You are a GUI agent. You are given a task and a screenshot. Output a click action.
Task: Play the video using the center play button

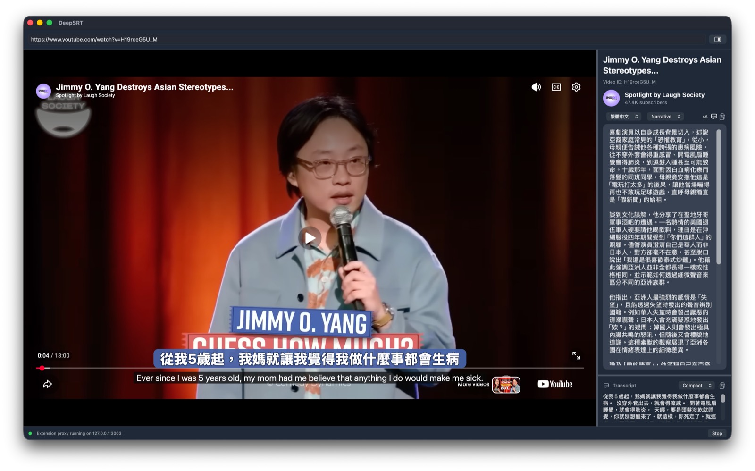coord(310,238)
